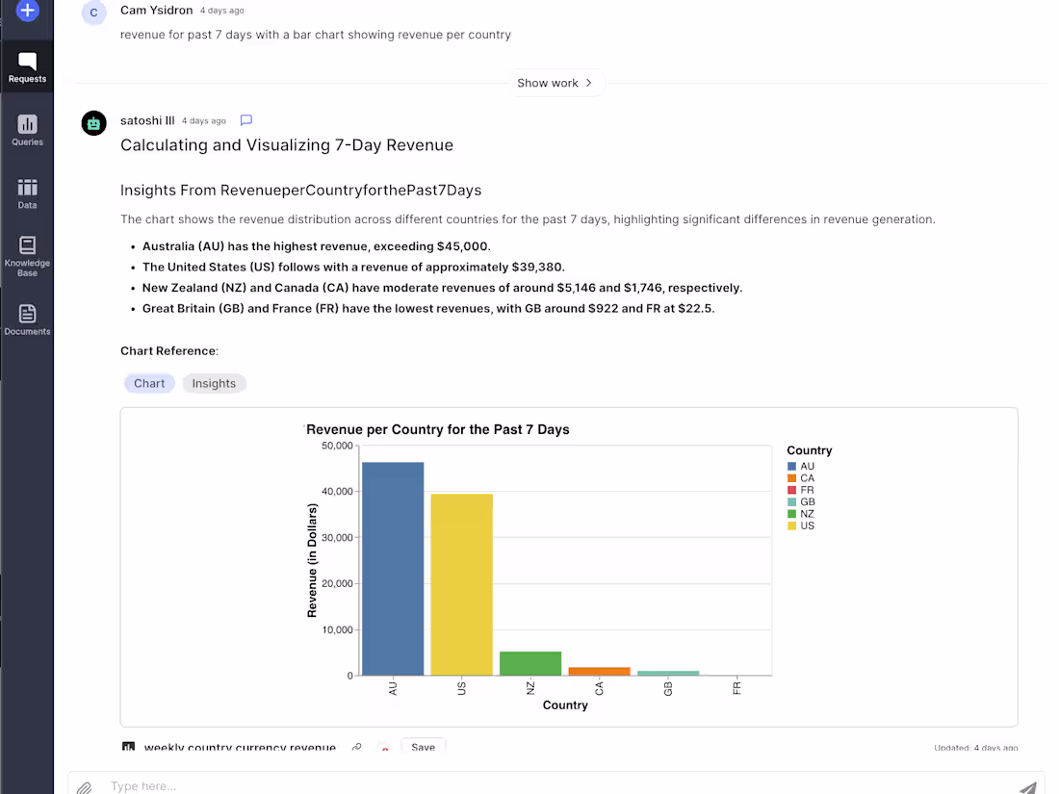Open comments via the speech bubble icon
The width and height of the screenshot is (1059, 794).
[245, 119]
